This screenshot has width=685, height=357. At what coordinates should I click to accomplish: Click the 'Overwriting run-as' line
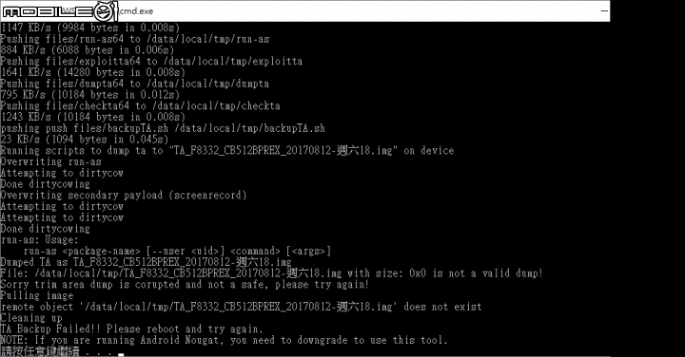point(50,161)
